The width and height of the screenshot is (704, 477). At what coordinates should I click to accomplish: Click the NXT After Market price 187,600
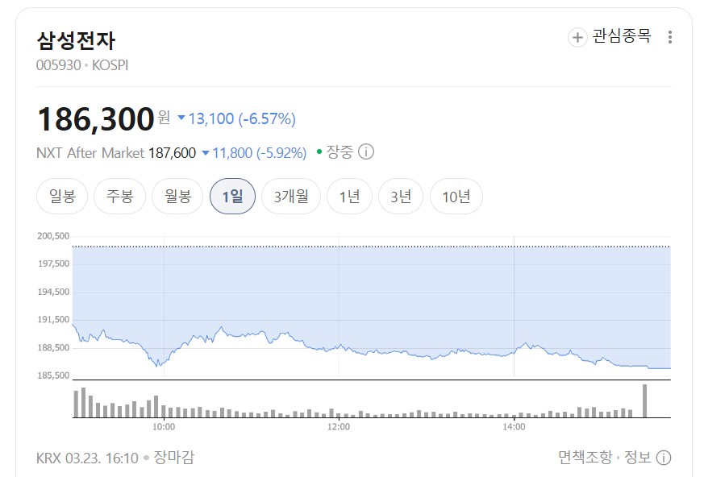click(171, 151)
